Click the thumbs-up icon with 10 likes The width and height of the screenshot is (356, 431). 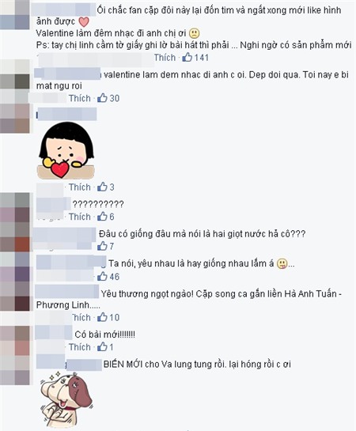(102, 317)
